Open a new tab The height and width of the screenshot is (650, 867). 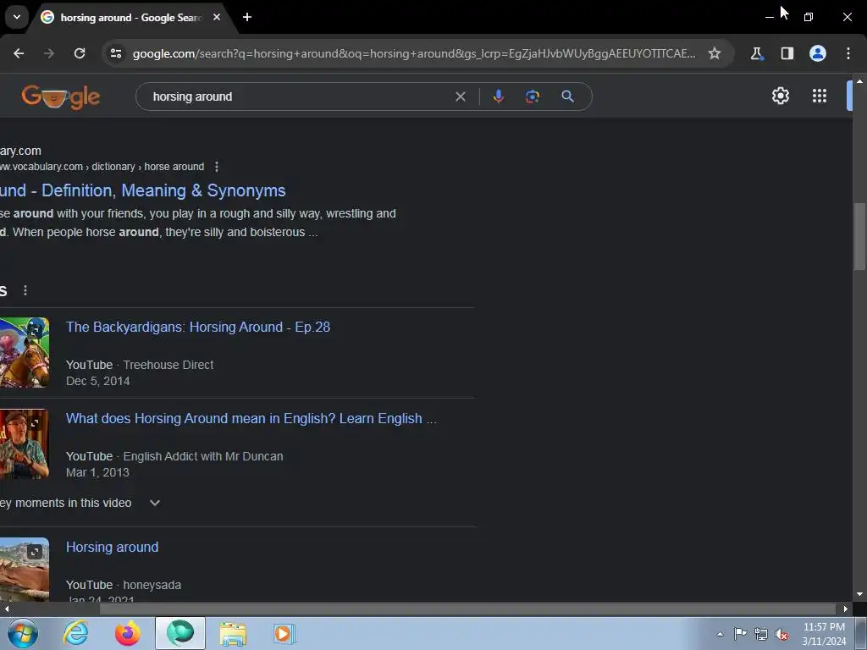[247, 17]
